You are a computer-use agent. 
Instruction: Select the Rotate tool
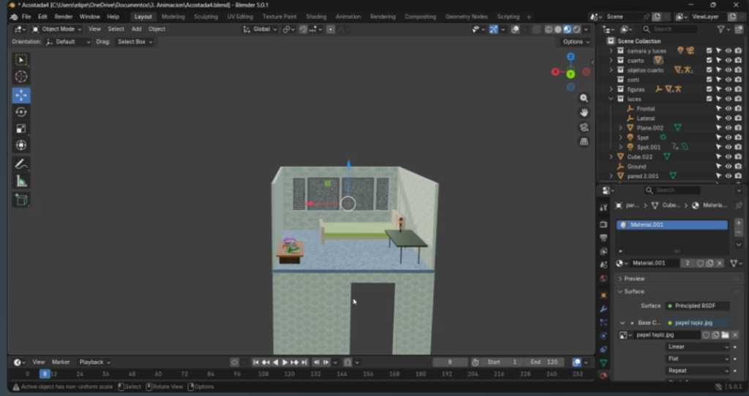[x=21, y=112]
